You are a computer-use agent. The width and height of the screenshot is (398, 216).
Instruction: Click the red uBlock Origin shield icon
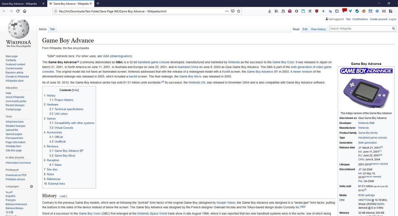tap(317, 11)
